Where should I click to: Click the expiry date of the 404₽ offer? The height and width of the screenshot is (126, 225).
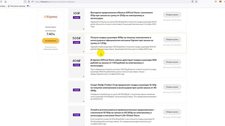[x=172, y=68]
